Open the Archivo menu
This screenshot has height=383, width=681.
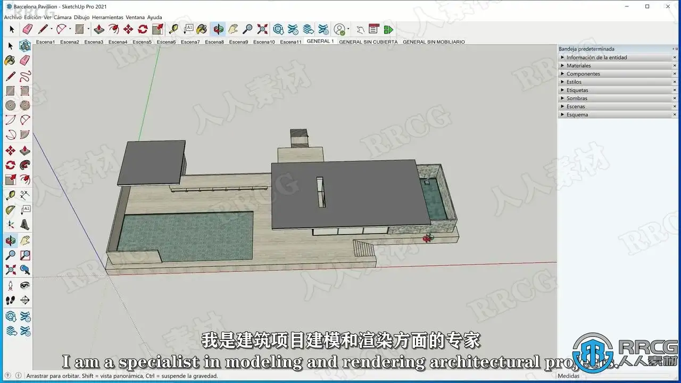point(13,17)
